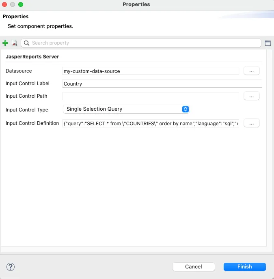274x279 pixels.
Task: Click the JasperReports Server section header
Action: coord(32,57)
